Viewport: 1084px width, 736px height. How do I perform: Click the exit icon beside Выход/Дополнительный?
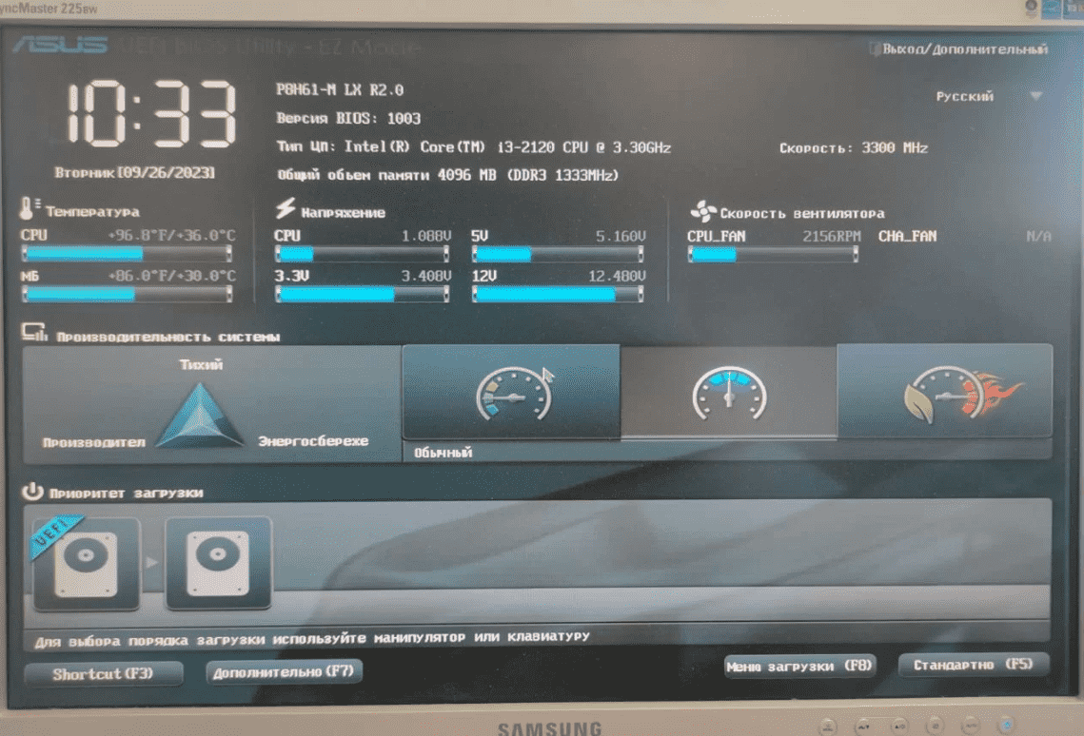[875, 48]
